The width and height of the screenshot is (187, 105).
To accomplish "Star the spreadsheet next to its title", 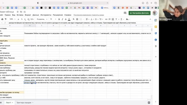I will coord(18,12).
